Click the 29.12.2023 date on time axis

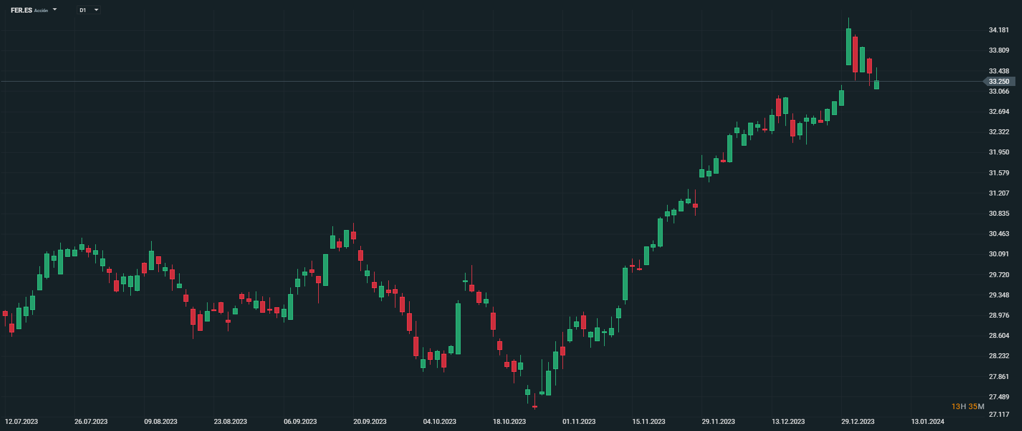858,422
